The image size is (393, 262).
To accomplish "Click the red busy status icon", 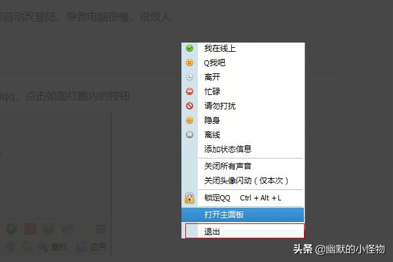I will (x=189, y=91).
